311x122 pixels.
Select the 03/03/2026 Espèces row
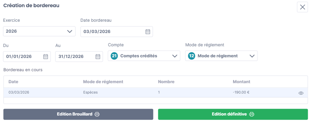[156, 92]
